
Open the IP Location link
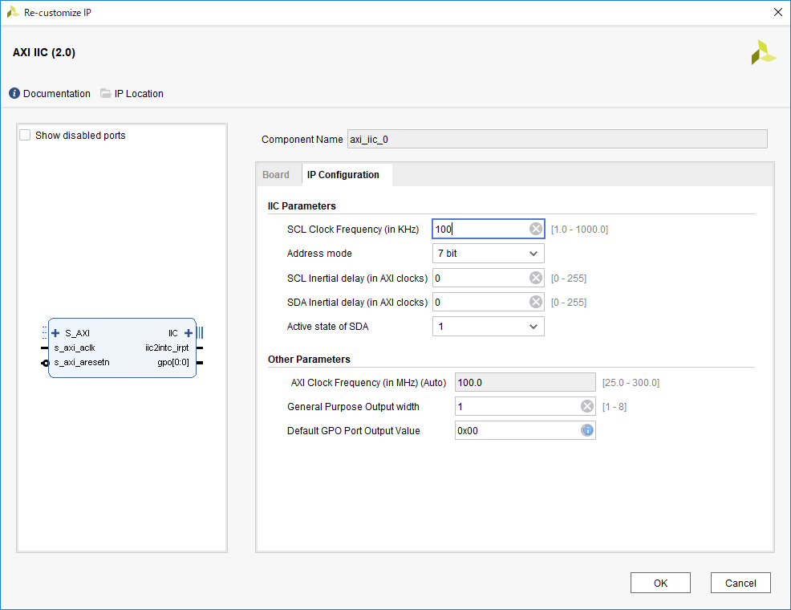pyautogui.click(x=139, y=93)
